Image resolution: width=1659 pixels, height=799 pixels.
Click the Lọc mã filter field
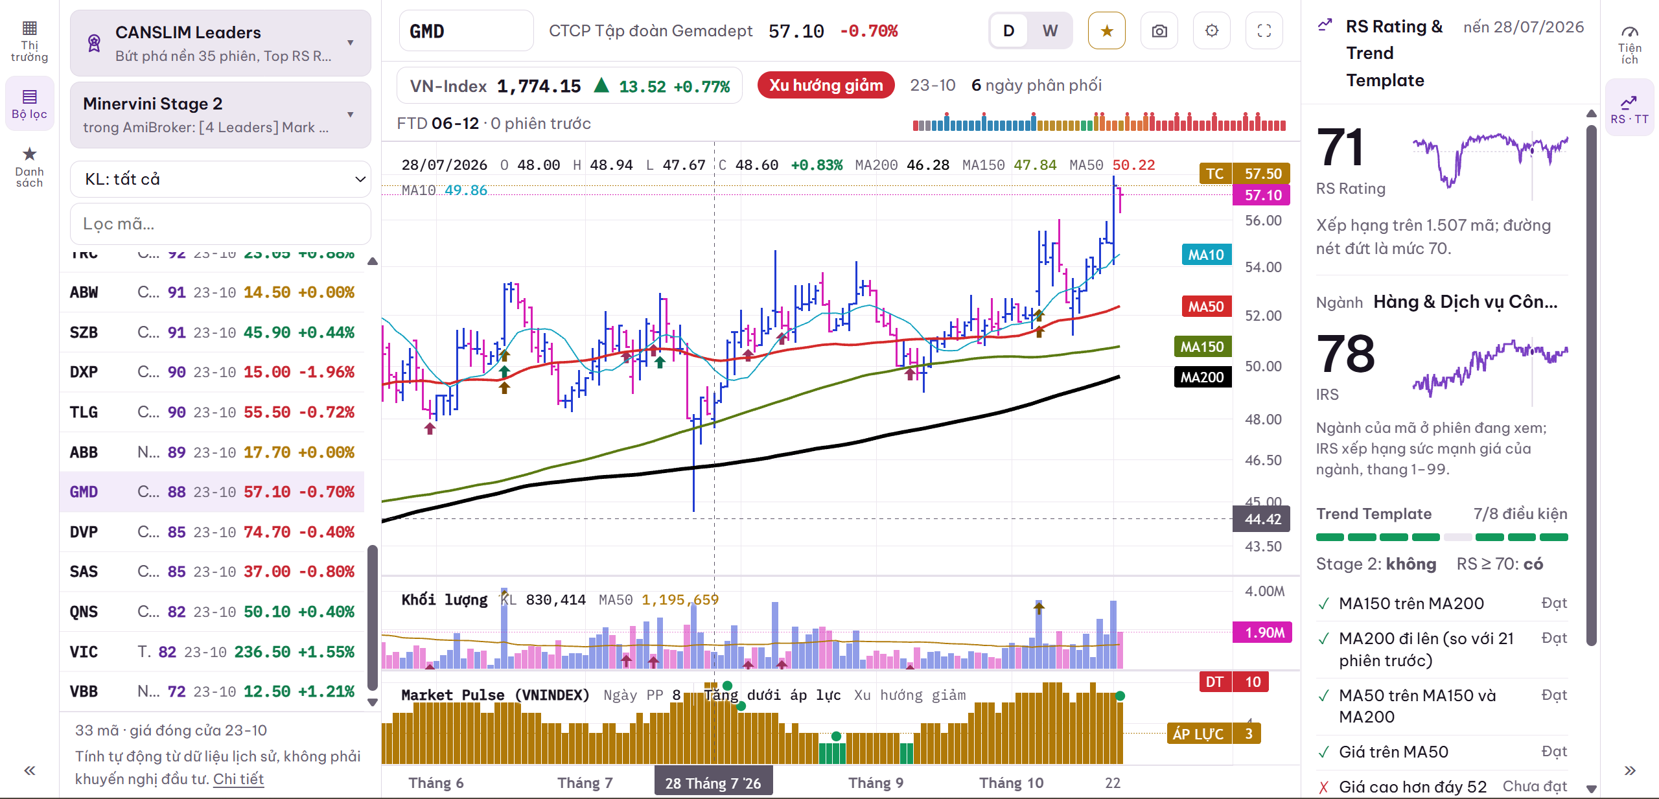[220, 224]
